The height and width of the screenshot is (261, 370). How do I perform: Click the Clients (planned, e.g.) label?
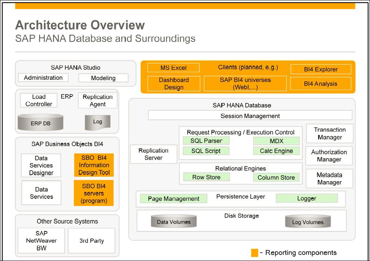[x=248, y=67]
